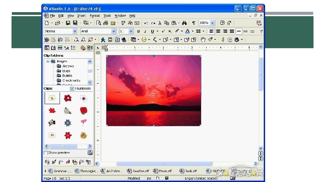The height and width of the screenshot is (182, 325).
Task: Justify the text
Action: click(x=232, y=31)
